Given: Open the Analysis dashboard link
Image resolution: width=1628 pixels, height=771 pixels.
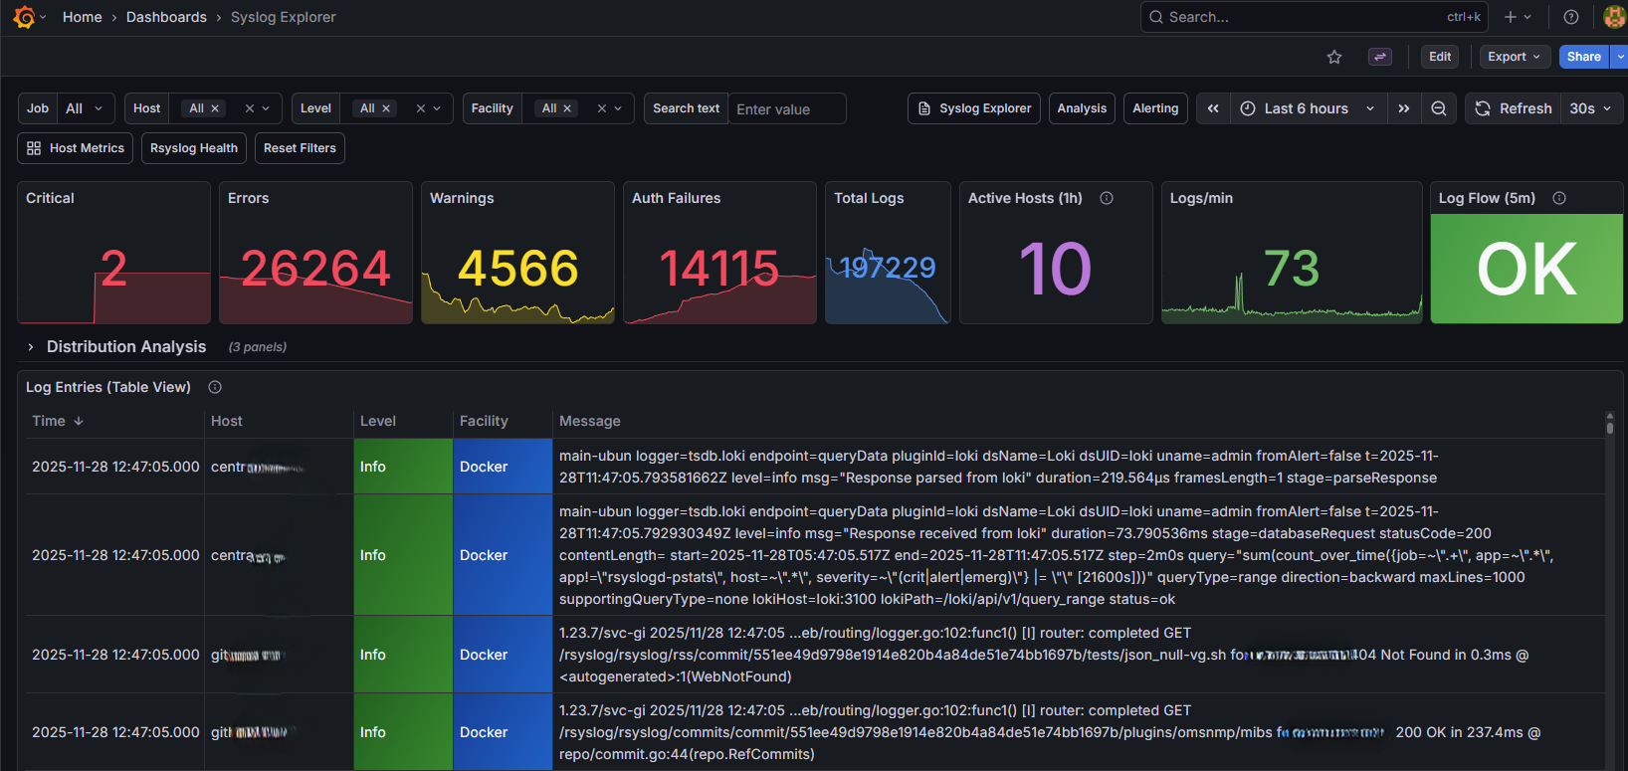Looking at the screenshot, I should (x=1082, y=108).
